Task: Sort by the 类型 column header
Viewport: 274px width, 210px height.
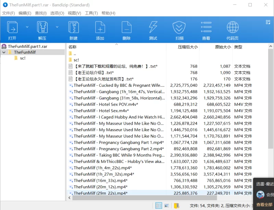Action: coord(238,47)
